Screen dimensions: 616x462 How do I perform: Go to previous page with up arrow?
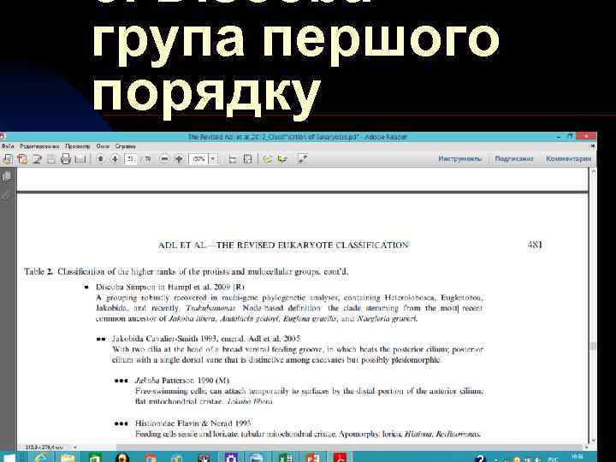coord(100,159)
